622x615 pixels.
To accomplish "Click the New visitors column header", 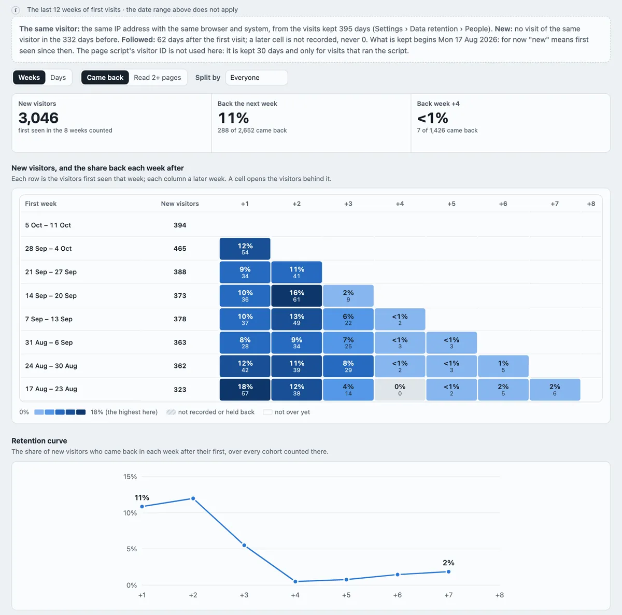I will click(180, 204).
